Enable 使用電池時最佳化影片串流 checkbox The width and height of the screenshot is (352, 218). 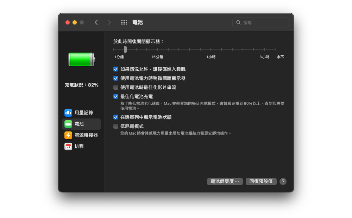click(116, 87)
